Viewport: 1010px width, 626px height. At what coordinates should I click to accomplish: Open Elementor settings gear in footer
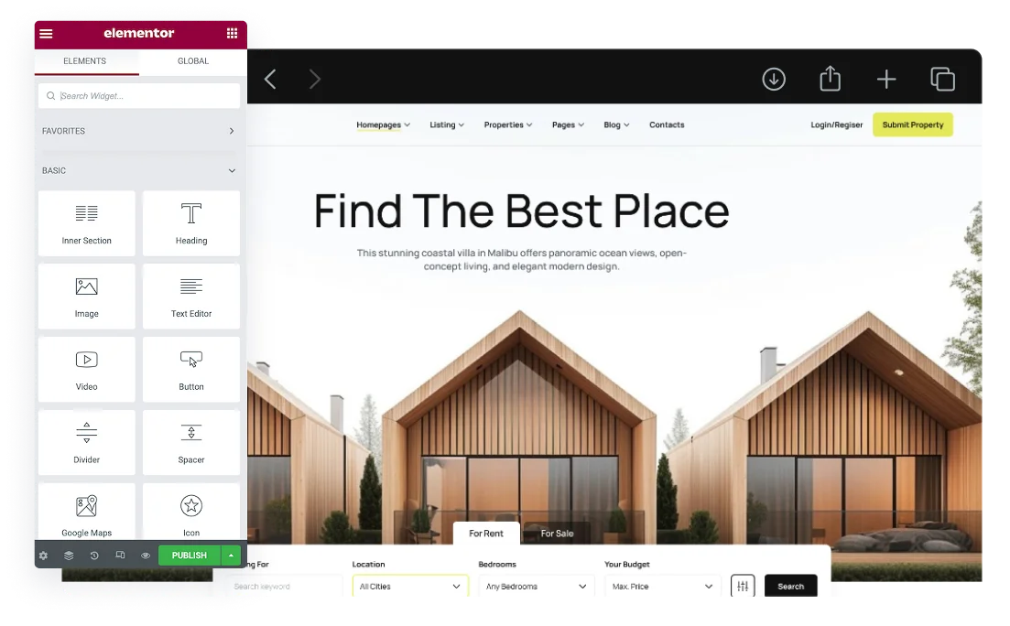click(x=43, y=556)
